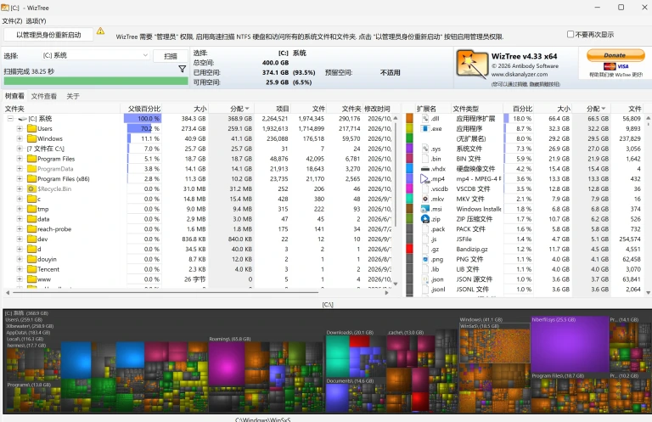
Task: Click the filter funnel icon
Action: (x=183, y=69)
